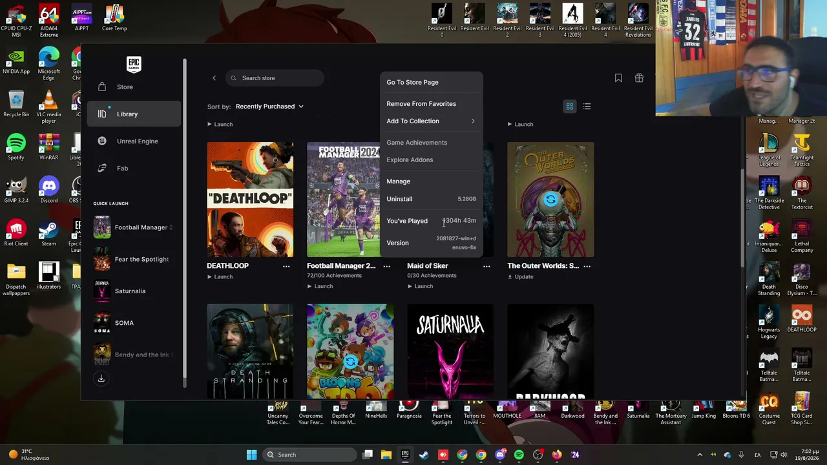Click the Search store field
The width and height of the screenshot is (827, 465).
tap(275, 78)
